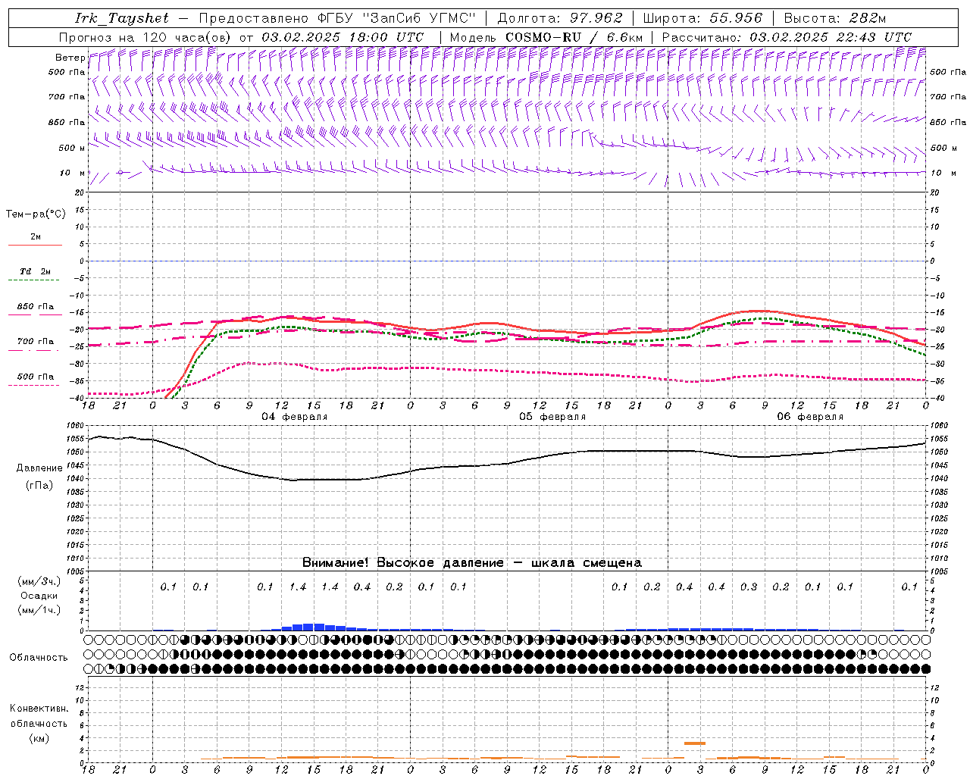Click the longitude value "Долгота: 97.962"
970x776 pixels.
559,18
